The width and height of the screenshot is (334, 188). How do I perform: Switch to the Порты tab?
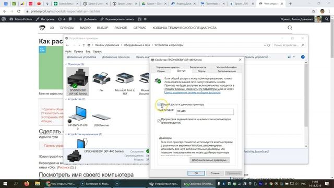point(201,71)
